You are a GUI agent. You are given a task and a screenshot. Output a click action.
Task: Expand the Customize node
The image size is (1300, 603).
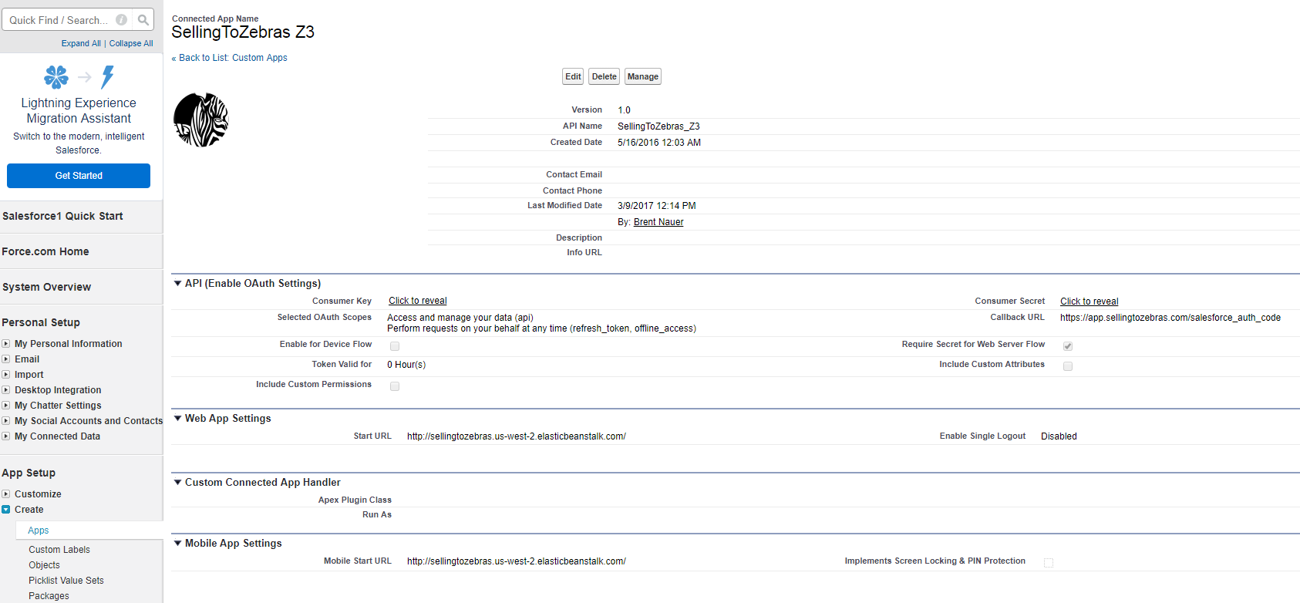pos(6,494)
